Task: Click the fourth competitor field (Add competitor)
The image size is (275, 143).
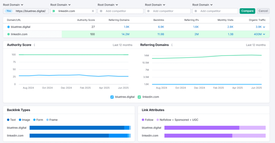Action: [x=168, y=11]
